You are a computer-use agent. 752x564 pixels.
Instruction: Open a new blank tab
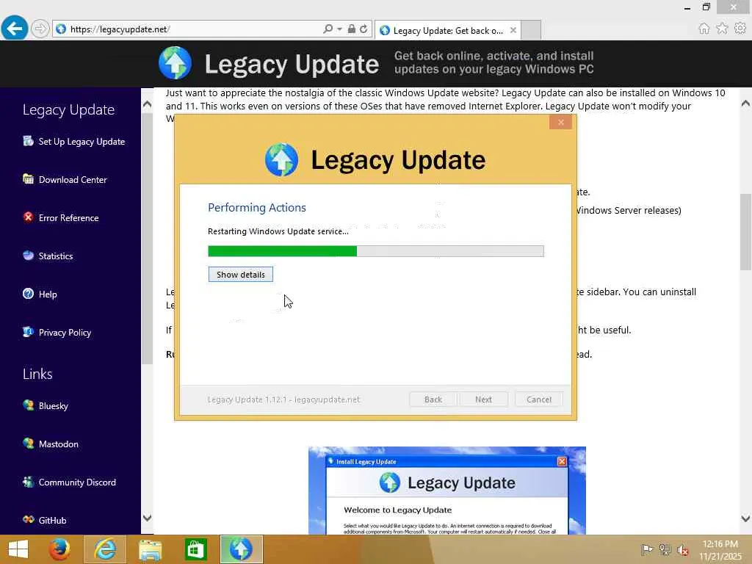tap(531, 30)
